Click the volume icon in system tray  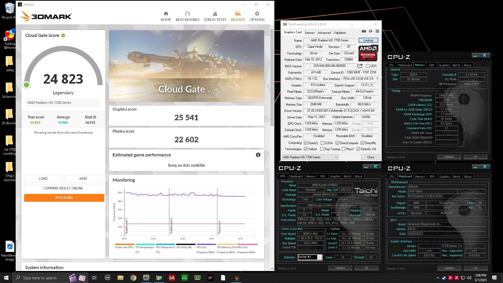(469, 278)
